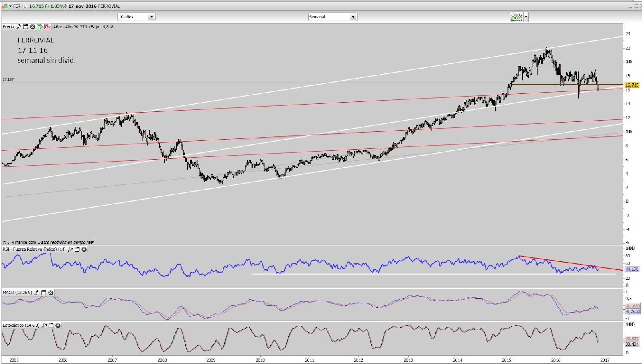Show instrument info for FER

point(25,6)
